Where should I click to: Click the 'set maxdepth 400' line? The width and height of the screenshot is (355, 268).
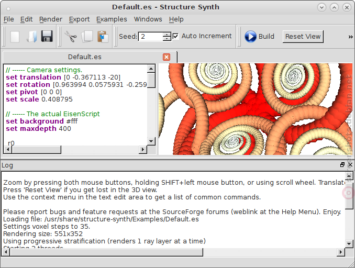click(39, 129)
